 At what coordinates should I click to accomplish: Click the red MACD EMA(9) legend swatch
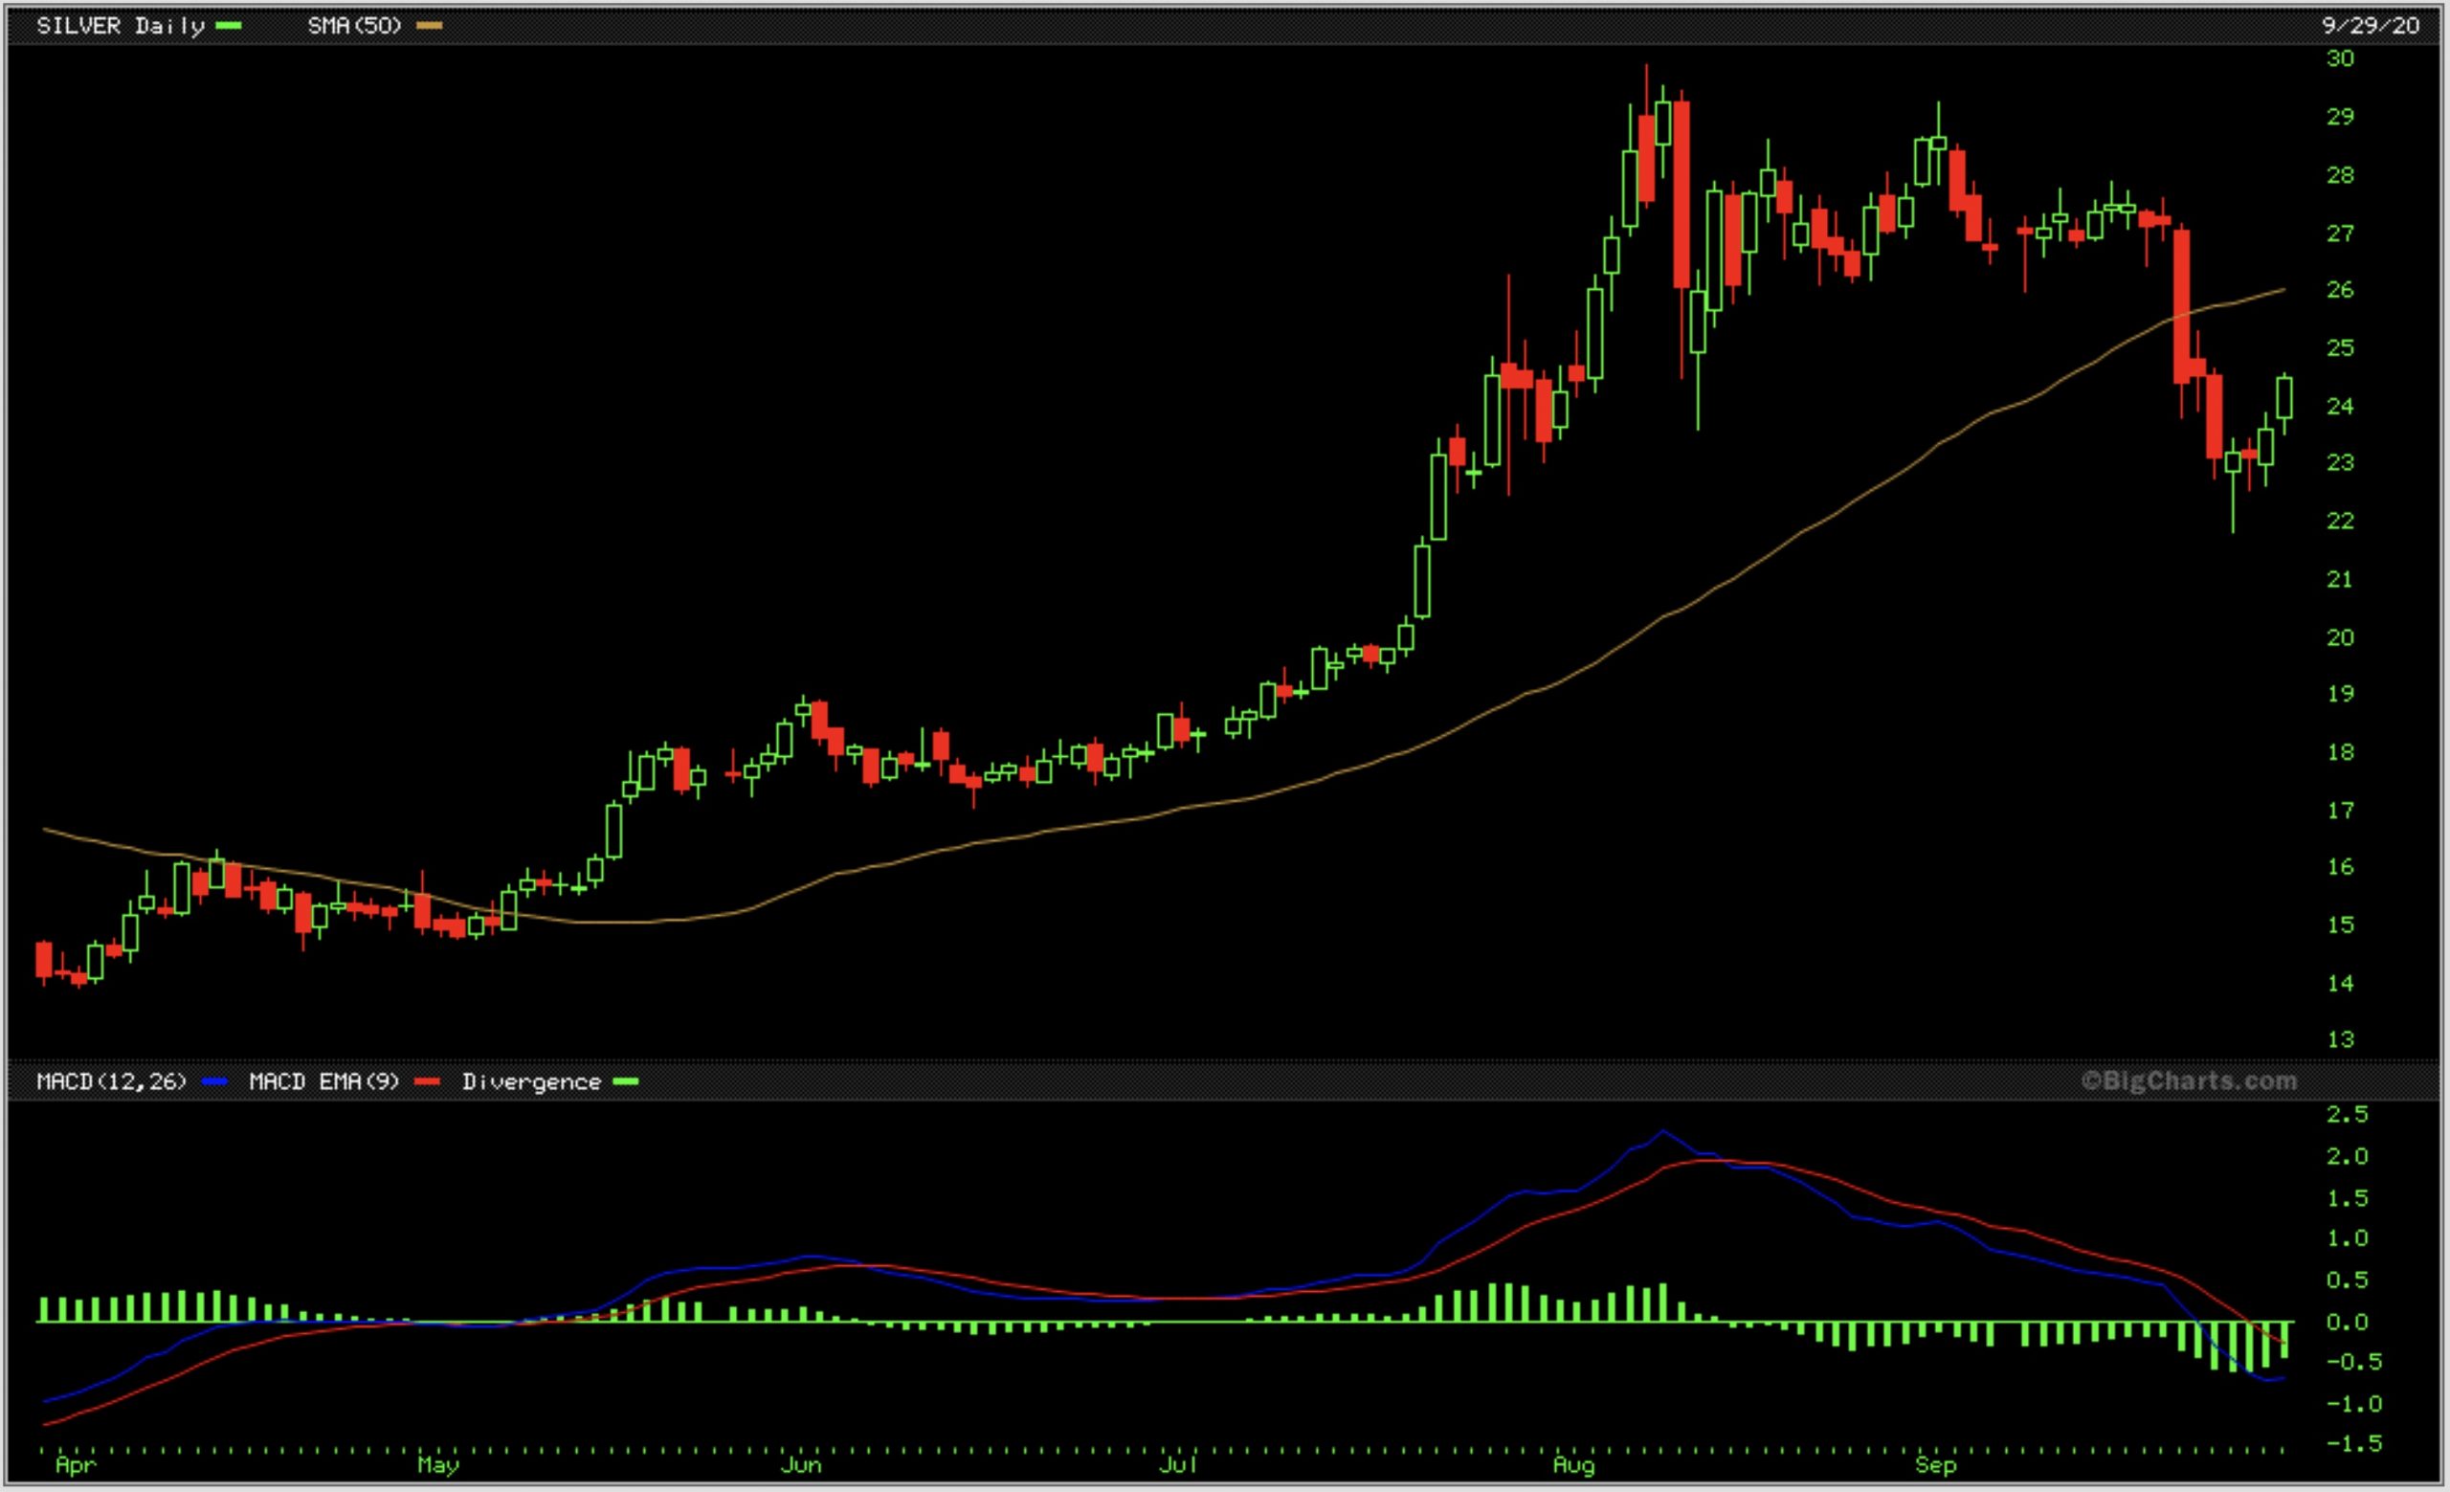coord(428,1081)
